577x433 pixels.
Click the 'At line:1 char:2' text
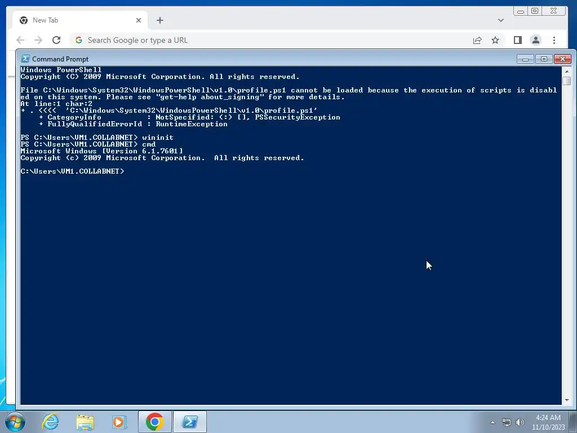coord(56,104)
